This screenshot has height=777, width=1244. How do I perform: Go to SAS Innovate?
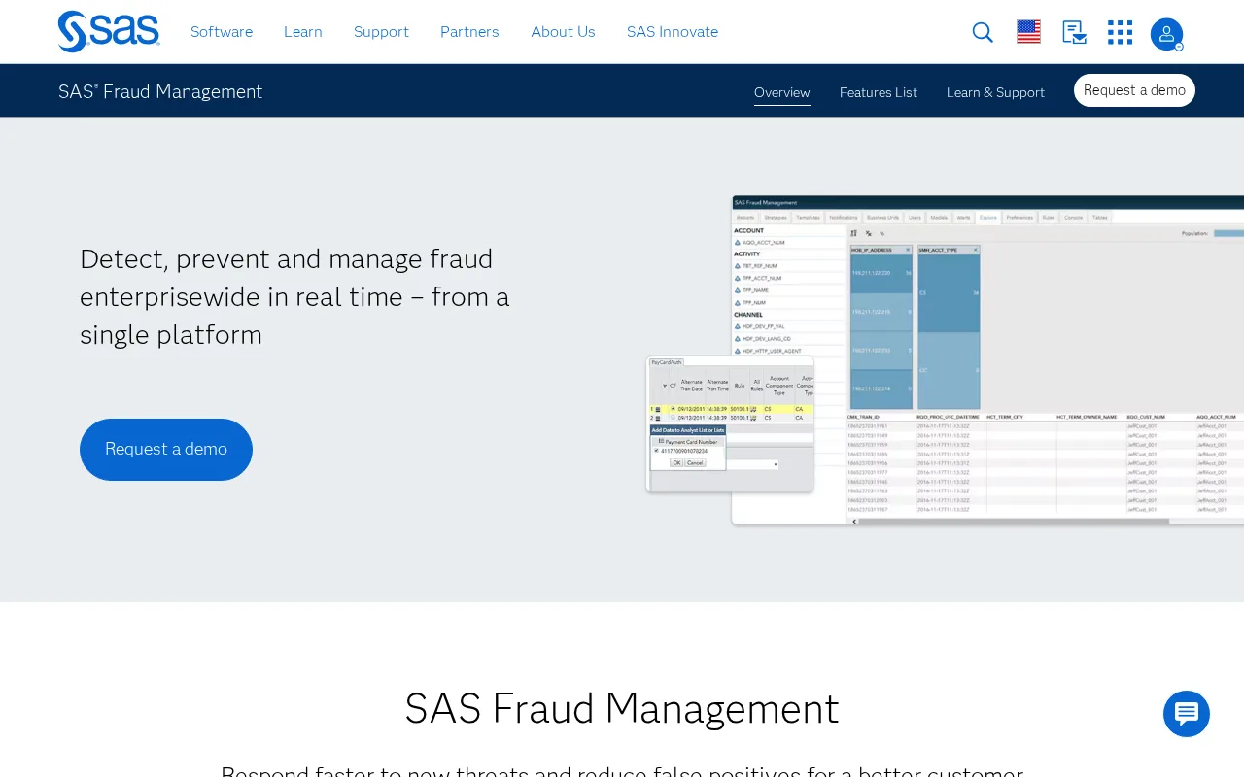673,32
